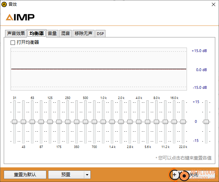Image resolution: width=219 pixels, height=182 pixels.
Task: Go to the 混音 tab
Action: (65, 33)
